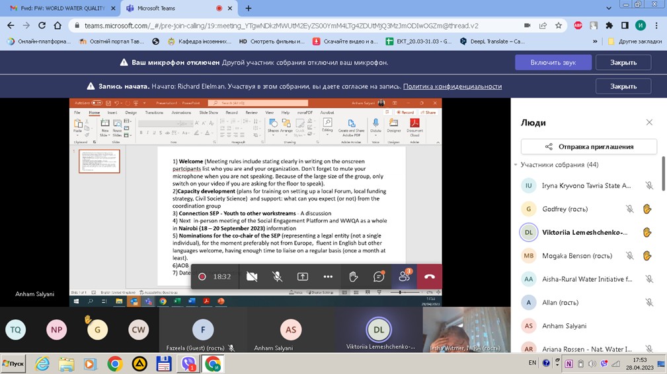Open the 'Политика конфиденциальности' link

pos(452,86)
